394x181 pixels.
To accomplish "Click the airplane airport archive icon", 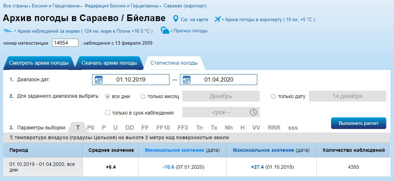I will click(x=218, y=19).
